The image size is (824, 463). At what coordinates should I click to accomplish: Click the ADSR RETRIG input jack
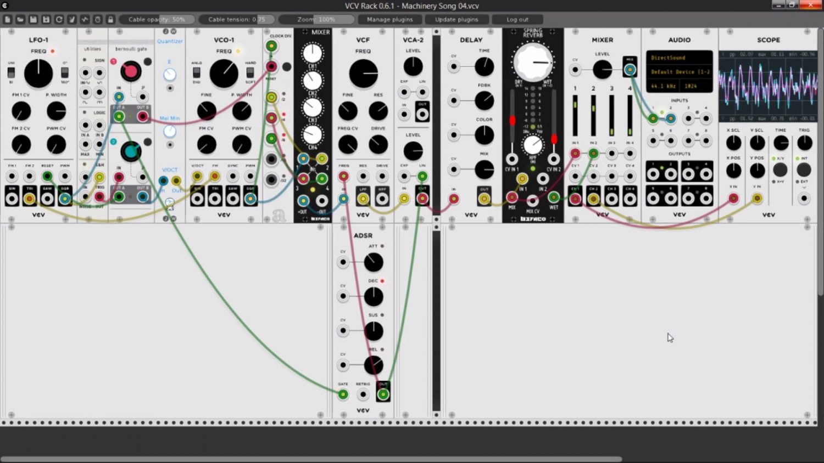click(x=363, y=394)
